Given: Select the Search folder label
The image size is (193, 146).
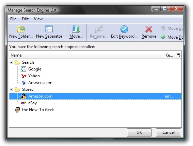Looking at the screenshot, I should click(x=28, y=62).
